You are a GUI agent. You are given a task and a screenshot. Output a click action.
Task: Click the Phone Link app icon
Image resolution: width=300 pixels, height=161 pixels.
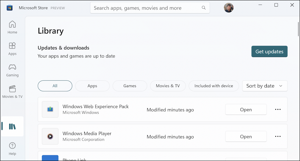50,158
